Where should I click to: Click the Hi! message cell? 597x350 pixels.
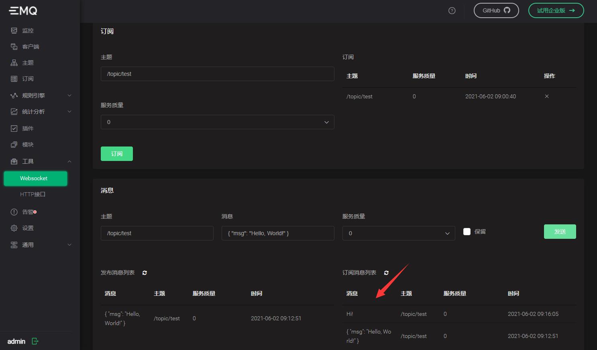[350, 314]
